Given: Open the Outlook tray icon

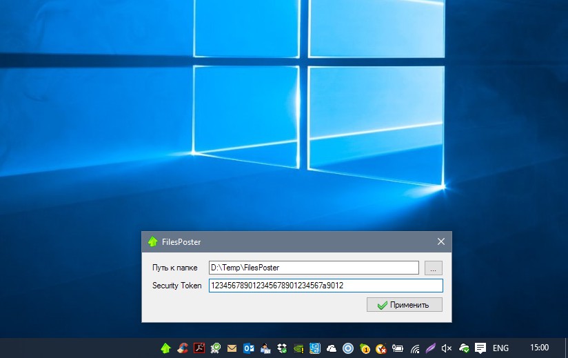Looking at the screenshot, I should click(249, 348).
